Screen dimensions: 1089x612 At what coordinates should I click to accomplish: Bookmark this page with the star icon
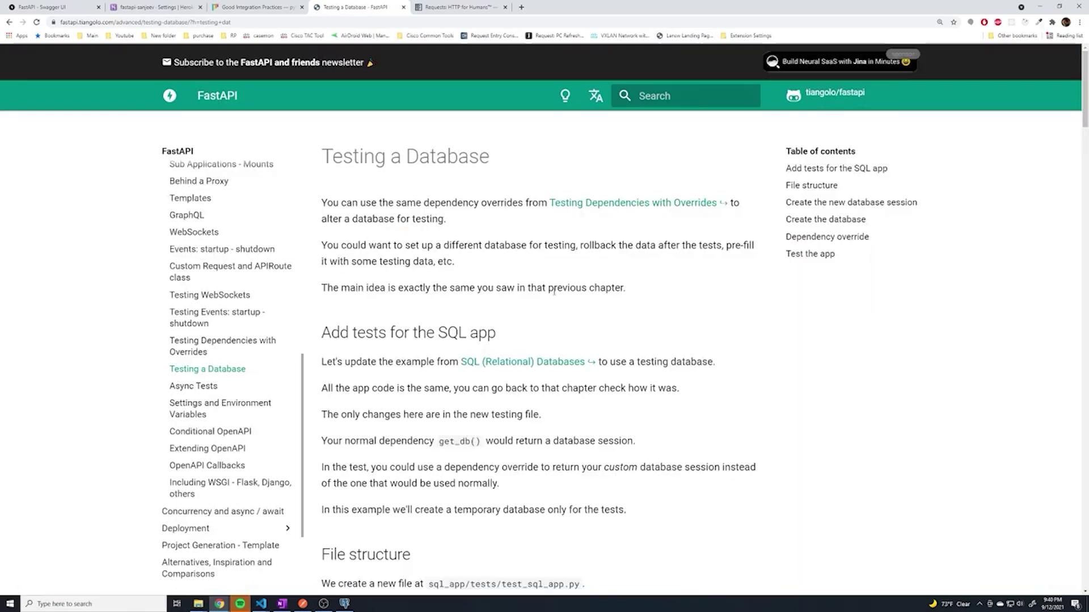[x=953, y=22]
